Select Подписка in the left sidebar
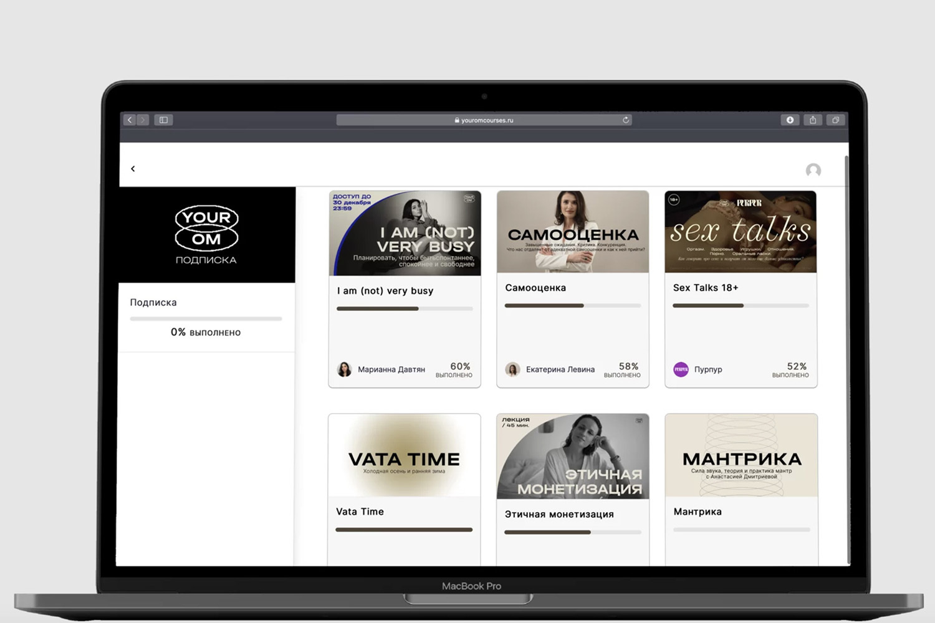935x623 pixels. point(153,302)
